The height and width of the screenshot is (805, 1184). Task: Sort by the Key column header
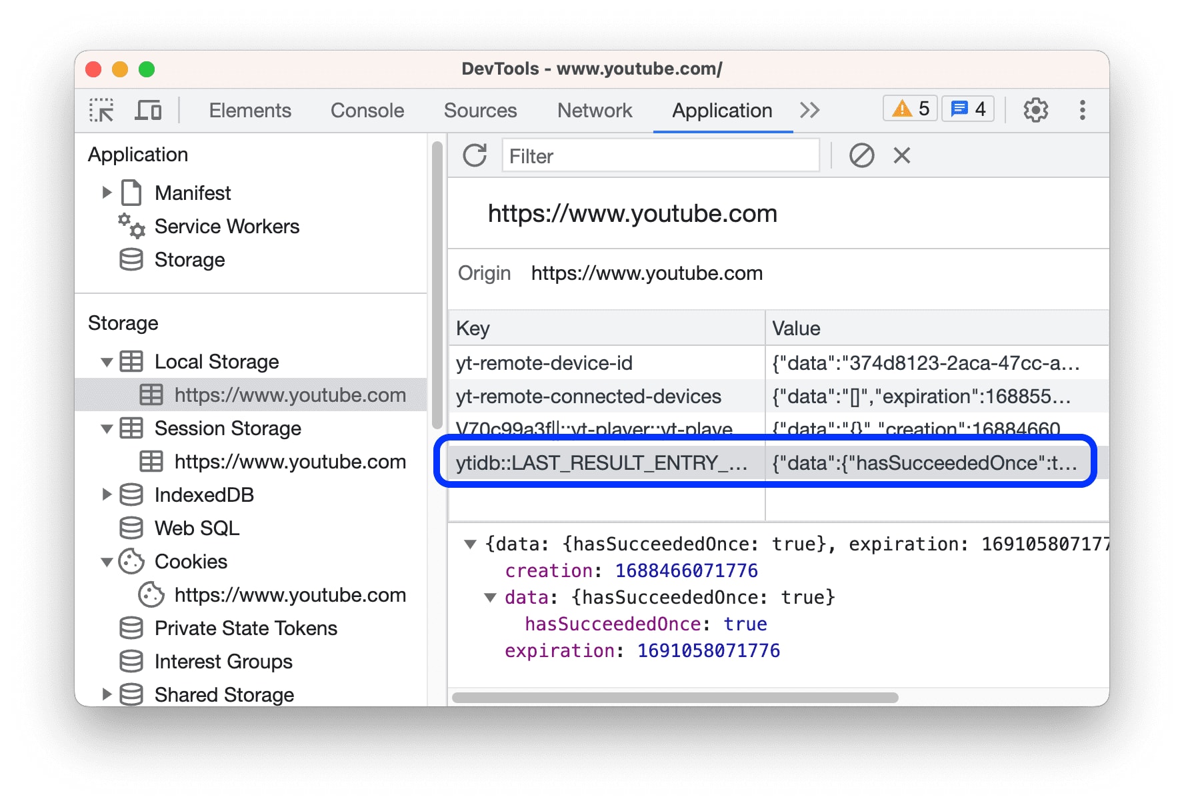click(606, 328)
